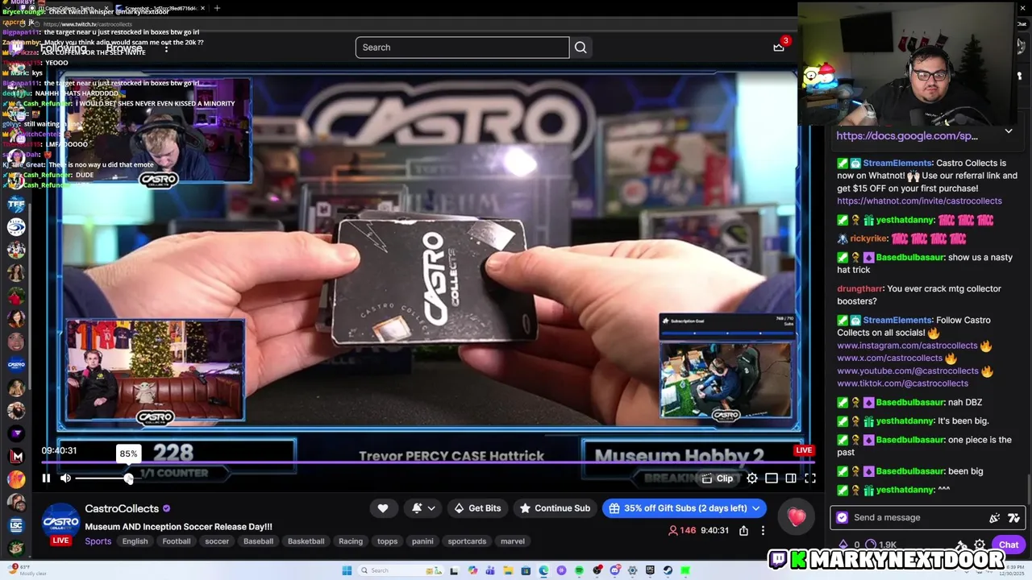Screen dimensions: 1032x580
Task: Select the Racing tag
Action: (351, 541)
